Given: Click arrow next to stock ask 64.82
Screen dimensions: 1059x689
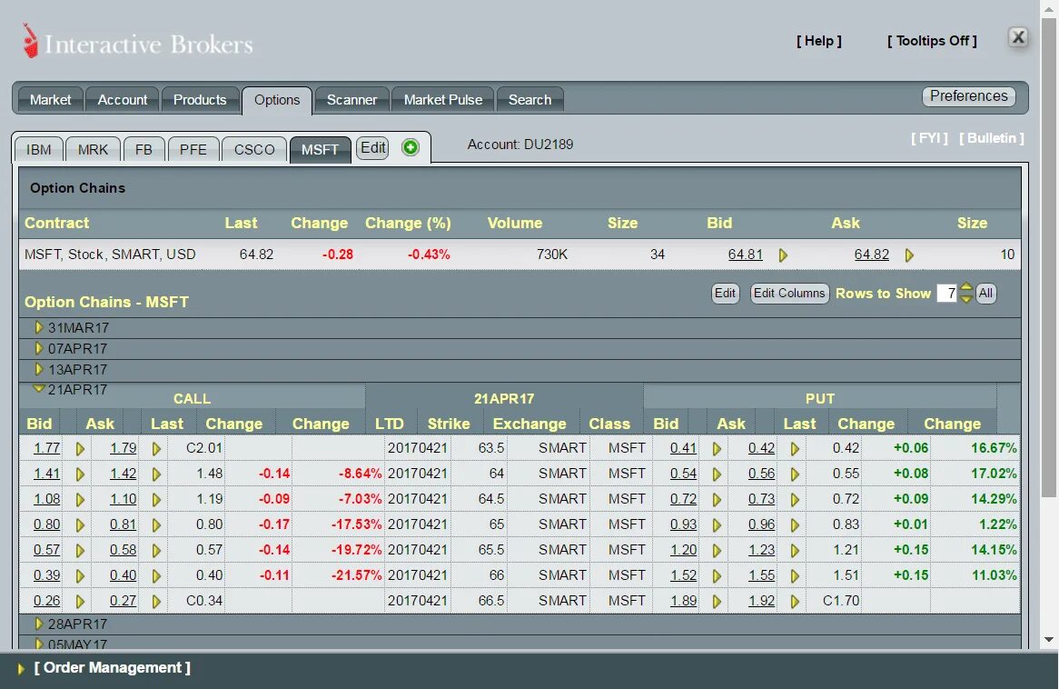Looking at the screenshot, I should coord(910,255).
